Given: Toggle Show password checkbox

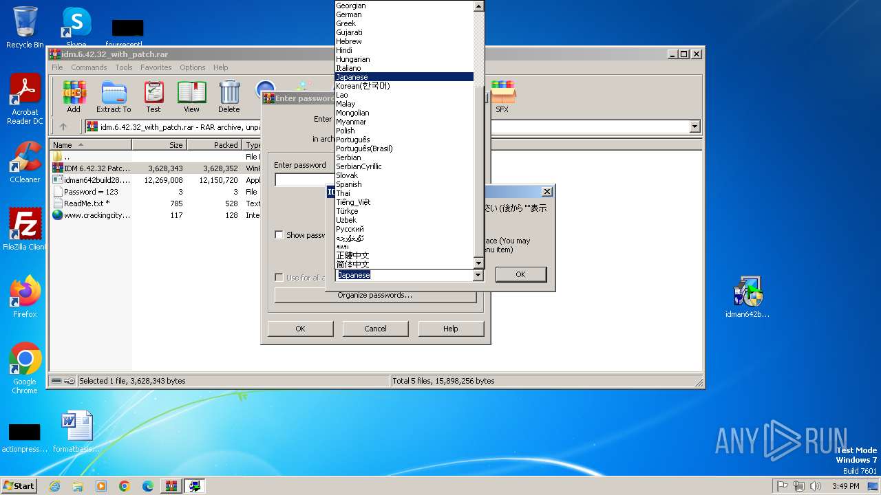Looking at the screenshot, I should coord(279,235).
